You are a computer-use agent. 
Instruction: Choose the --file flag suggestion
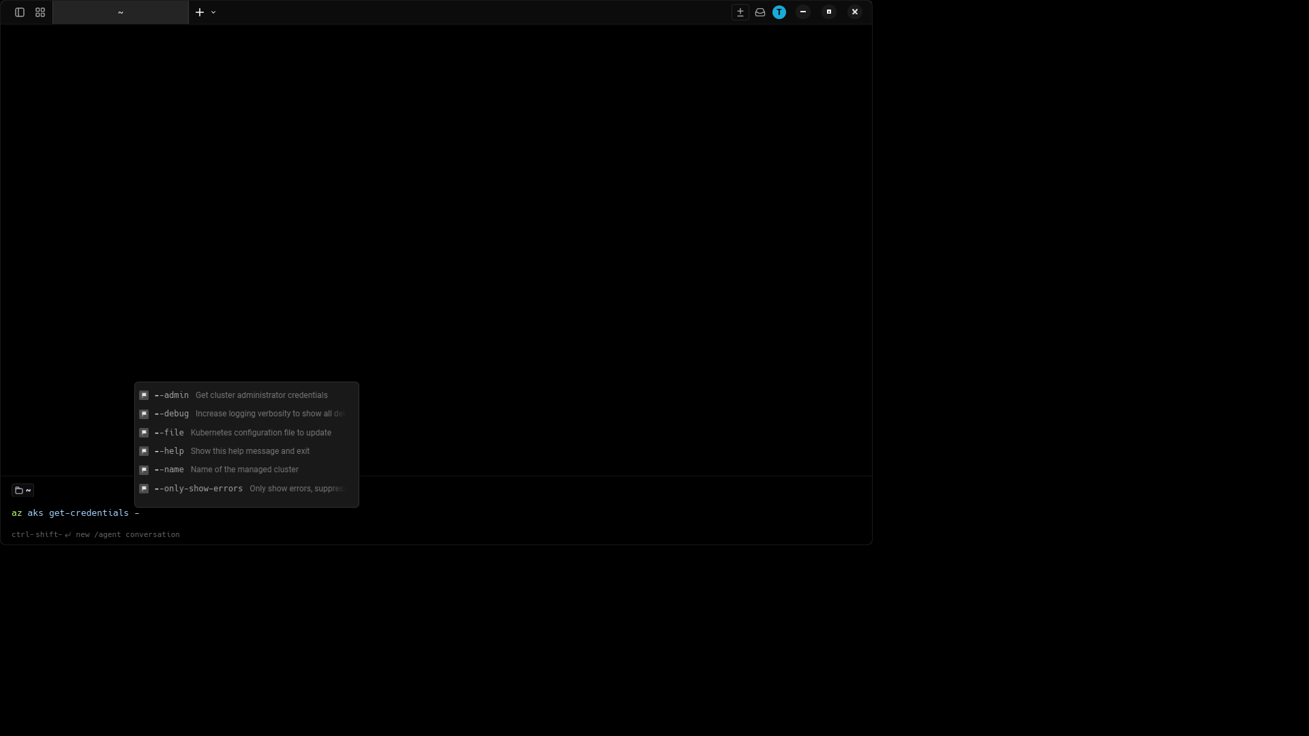[247, 433]
